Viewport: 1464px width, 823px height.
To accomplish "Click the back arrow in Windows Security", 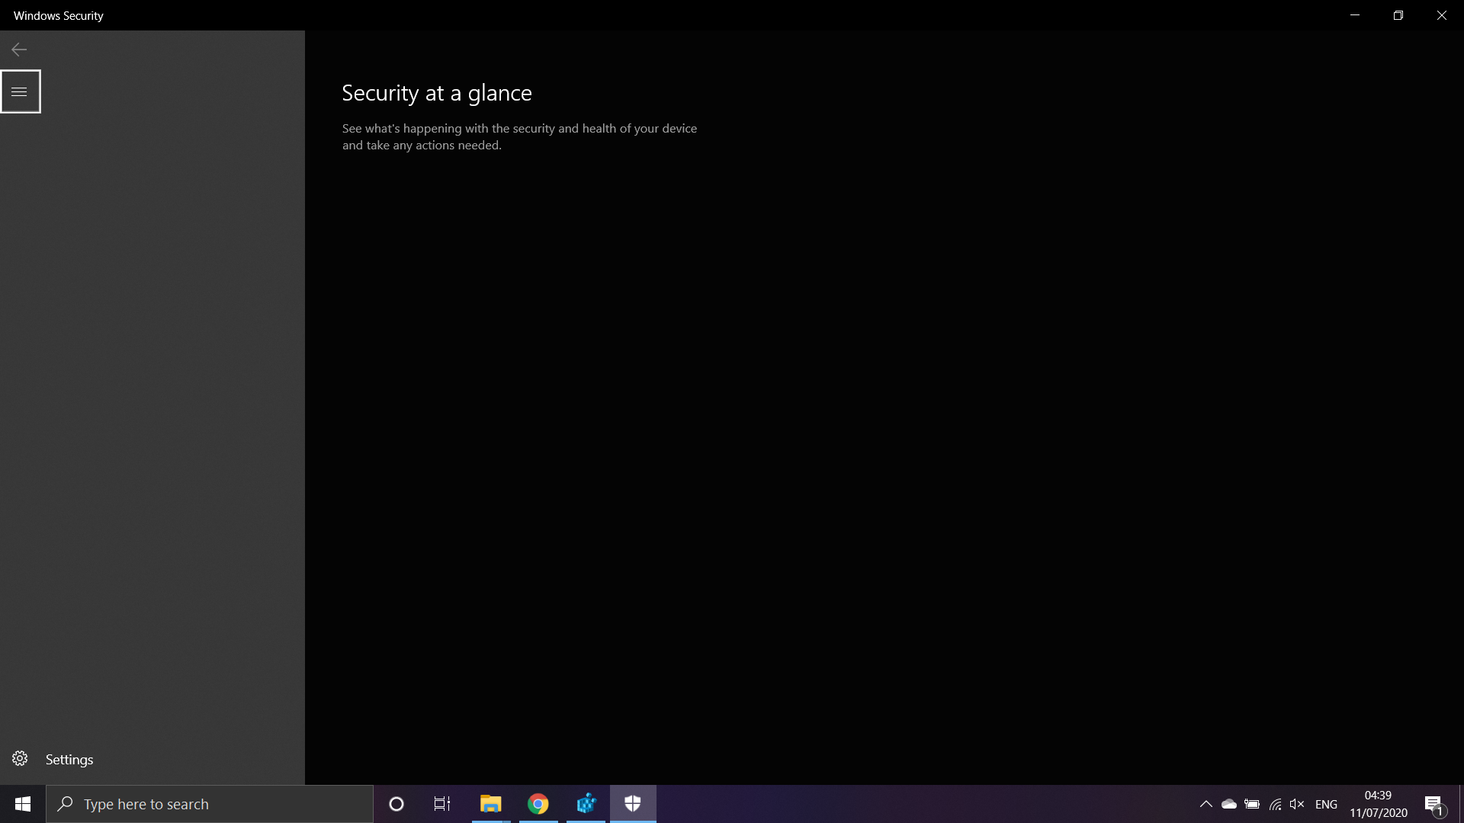I will tap(18, 49).
